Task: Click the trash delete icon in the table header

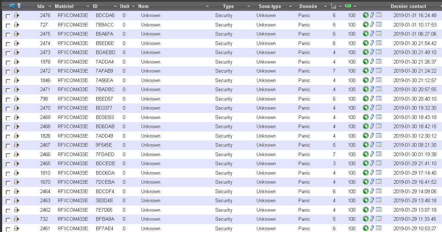Action: pos(19,6)
